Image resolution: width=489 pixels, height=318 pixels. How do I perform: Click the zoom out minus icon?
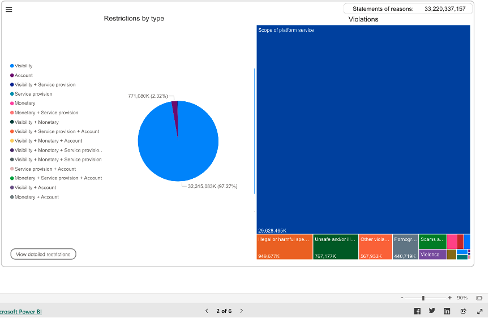tap(402, 298)
